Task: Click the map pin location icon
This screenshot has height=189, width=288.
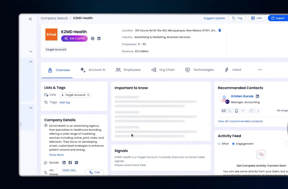Action: coord(220,30)
